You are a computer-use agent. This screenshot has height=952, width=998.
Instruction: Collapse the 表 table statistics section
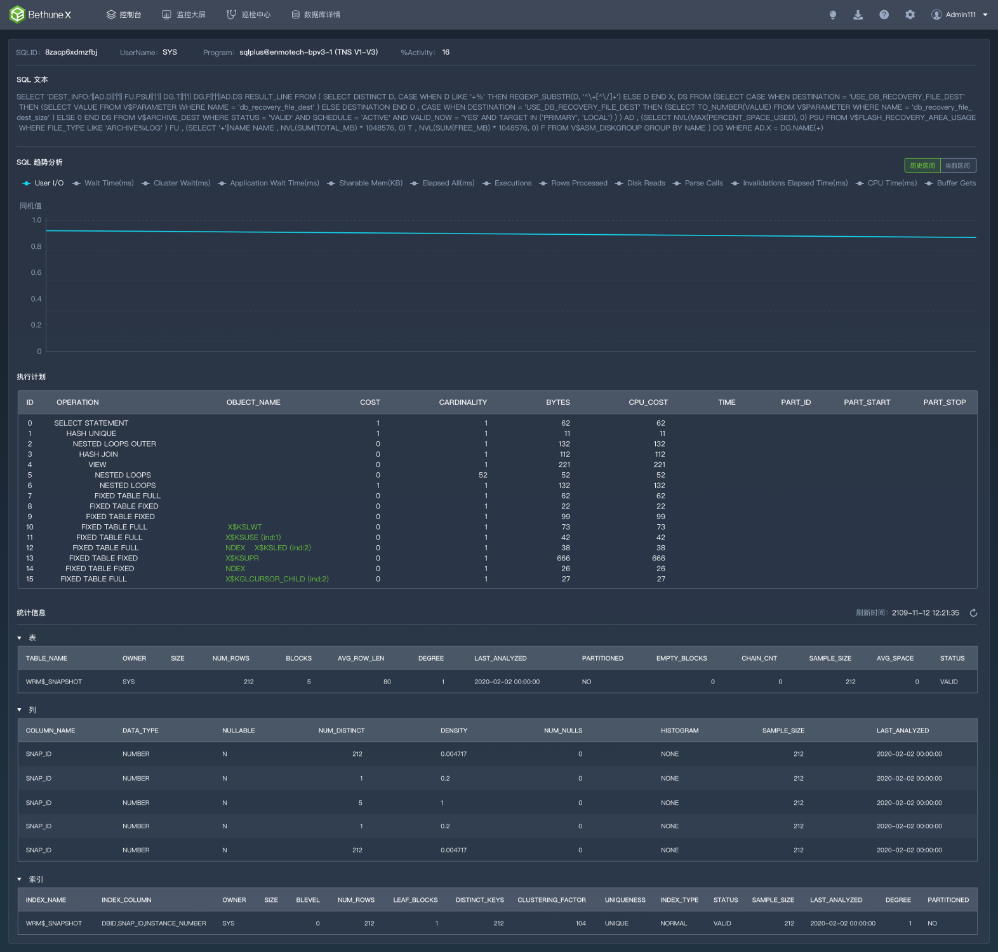click(x=20, y=638)
